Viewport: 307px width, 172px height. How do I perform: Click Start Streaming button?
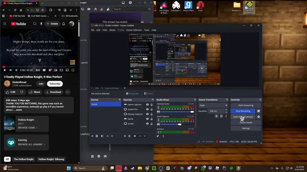click(246, 105)
